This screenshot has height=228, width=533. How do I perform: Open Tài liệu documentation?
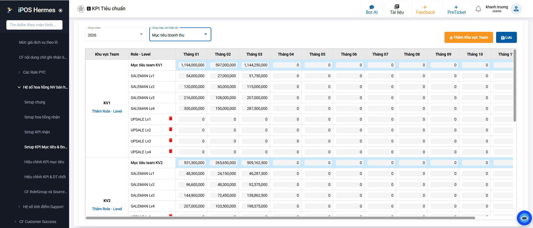397,9
